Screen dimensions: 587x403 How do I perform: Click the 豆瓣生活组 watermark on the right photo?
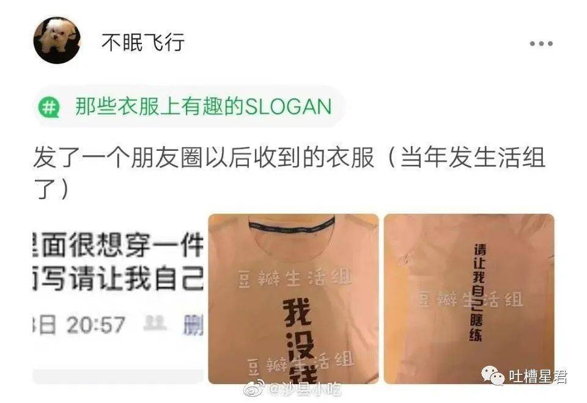(470, 299)
